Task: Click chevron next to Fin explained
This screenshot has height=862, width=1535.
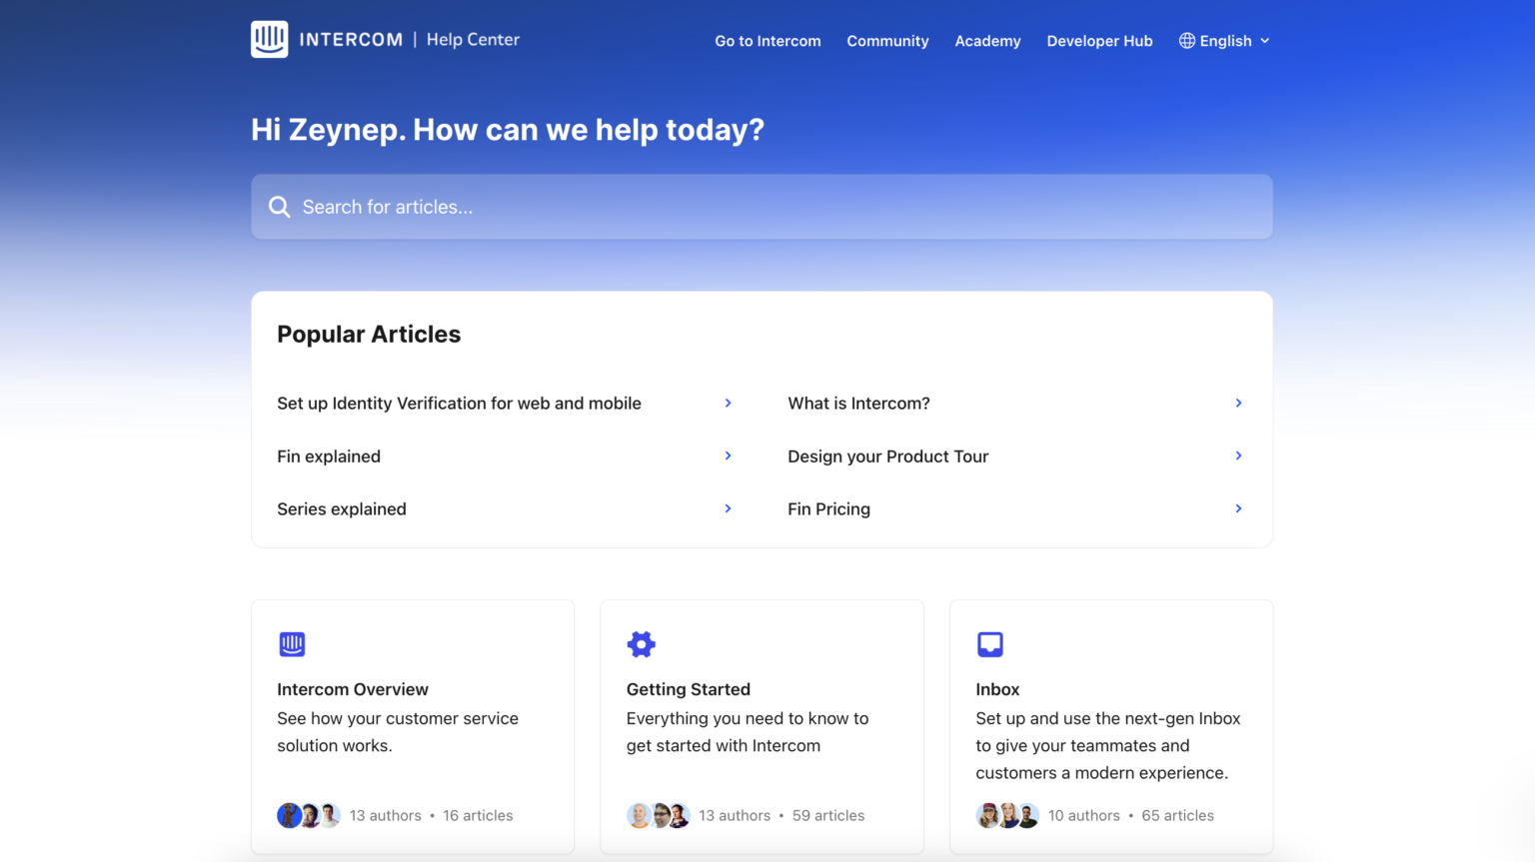Action: click(x=728, y=455)
